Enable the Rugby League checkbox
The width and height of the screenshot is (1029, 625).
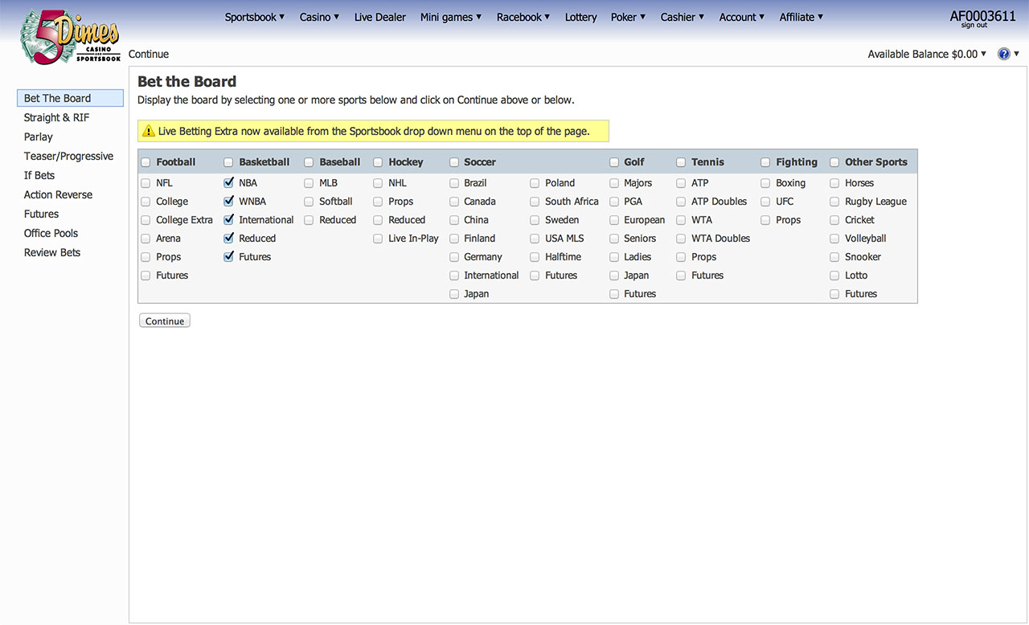[x=834, y=202]
